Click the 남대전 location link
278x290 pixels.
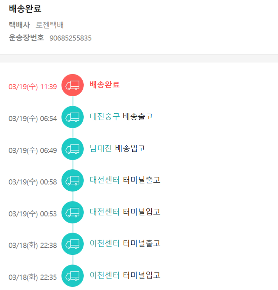(100, 148)
